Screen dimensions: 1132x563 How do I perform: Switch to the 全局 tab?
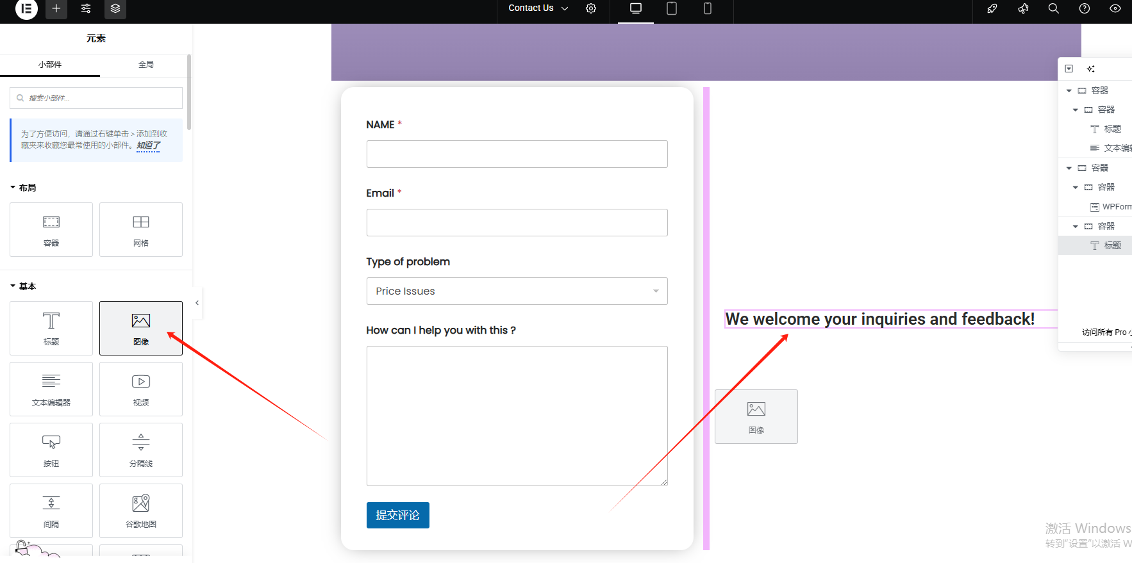146,65
